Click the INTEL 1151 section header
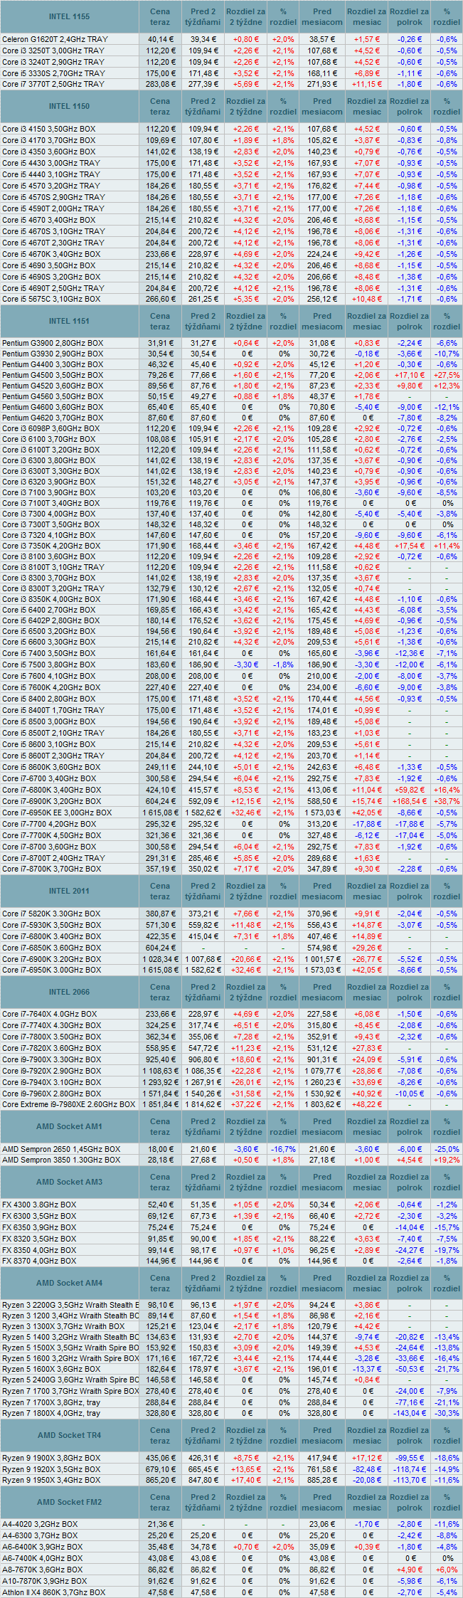This screenshot has width=463, height=1598. coord(70,321)
